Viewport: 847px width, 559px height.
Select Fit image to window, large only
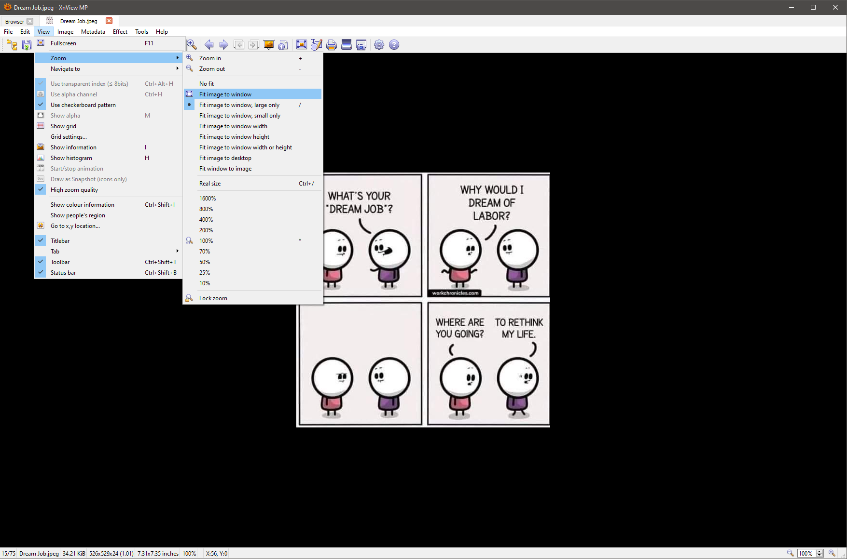pos(239,105)
